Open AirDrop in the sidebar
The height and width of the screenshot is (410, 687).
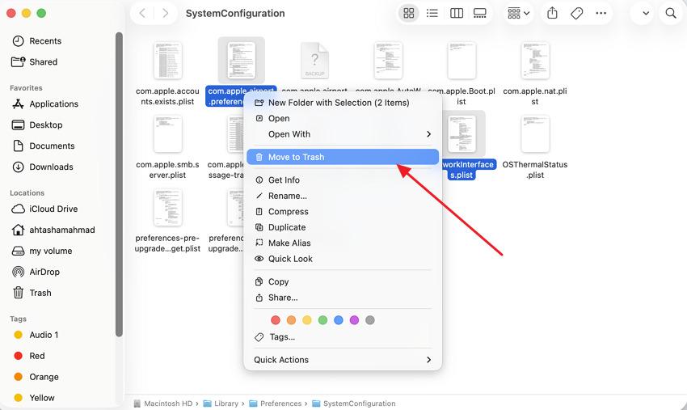tap(36, 273)
